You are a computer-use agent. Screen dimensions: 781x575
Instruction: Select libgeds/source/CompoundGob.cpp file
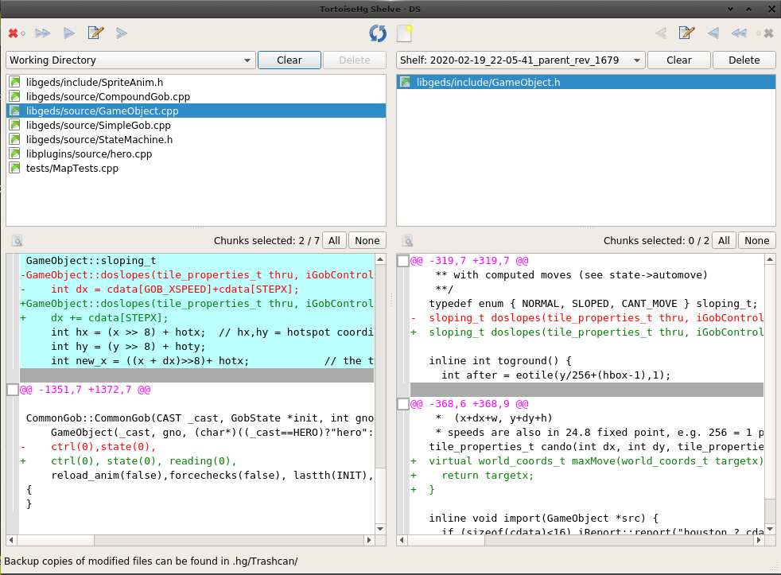(x=196, y=97)
